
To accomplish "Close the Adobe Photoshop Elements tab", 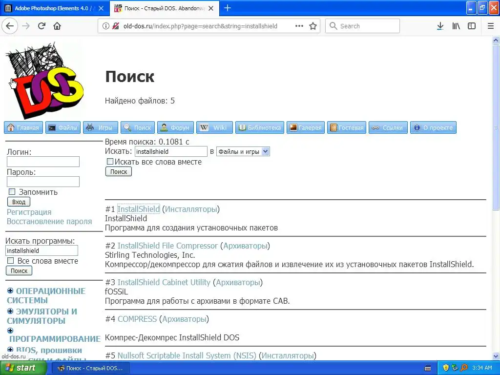I will (x=101, y=8).
